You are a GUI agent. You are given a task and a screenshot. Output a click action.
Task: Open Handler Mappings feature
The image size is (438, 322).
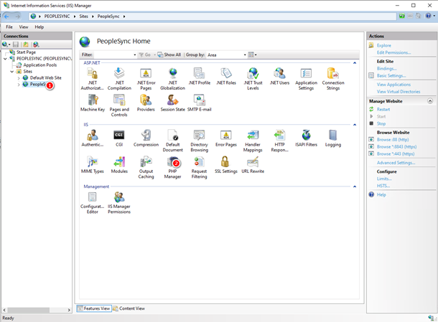coord(253,141)
